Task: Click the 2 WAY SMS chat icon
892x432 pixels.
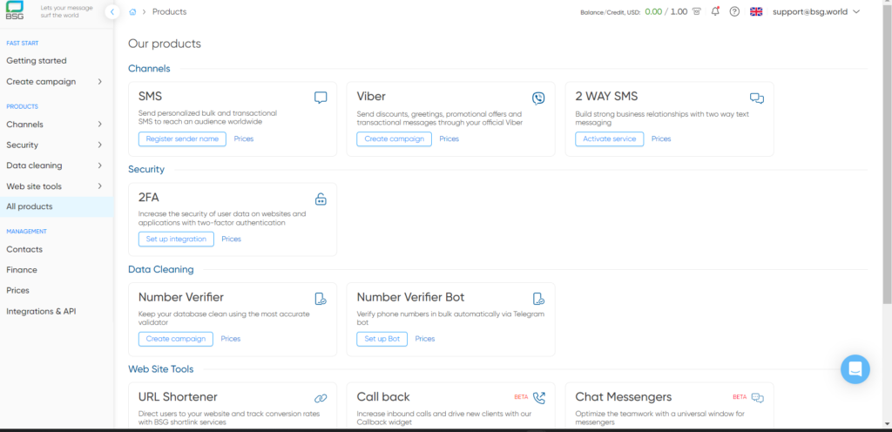Action: point(757,98)
